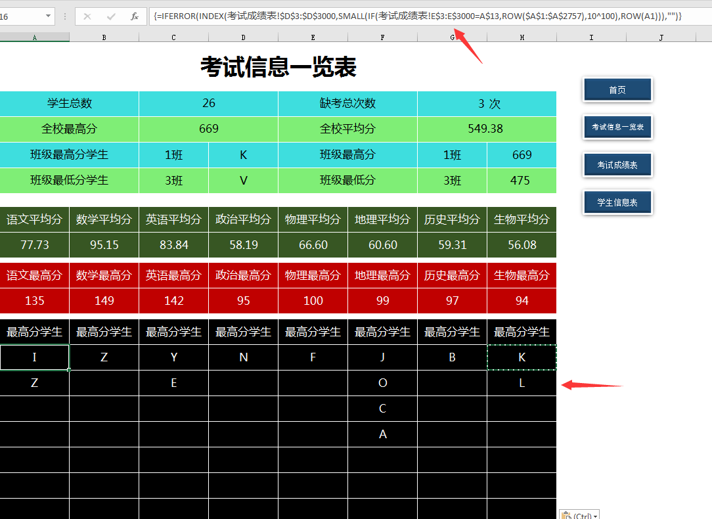Click the title 考试信息一览表
Screen dimensions: 712x519
tap(278, 67)
